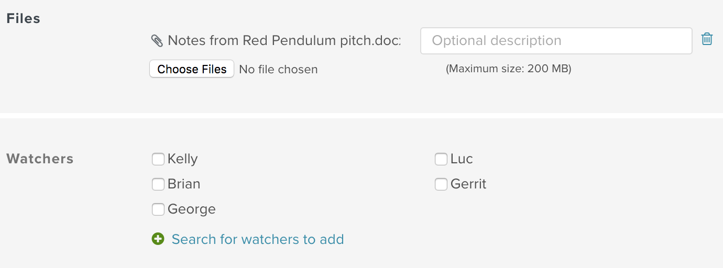This screenshot has width=723, height=268.
Task: Enable the Brian watcher checkbox
Action: pos(158,184)
